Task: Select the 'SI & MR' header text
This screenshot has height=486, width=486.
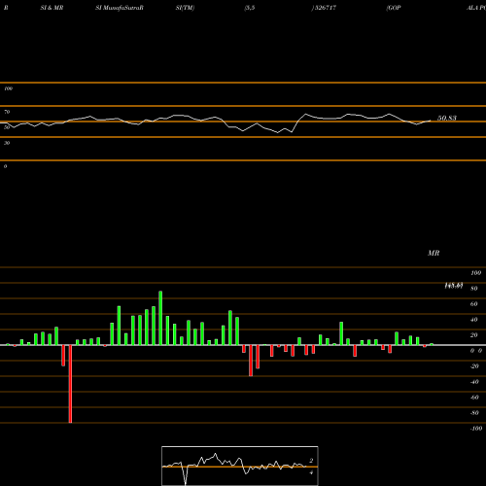Action: pos(52,8)
